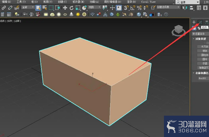Viewport: 209px width, 137px height.
Task: Toggle Window/Crossing selection icon
Action: [57, 8]
